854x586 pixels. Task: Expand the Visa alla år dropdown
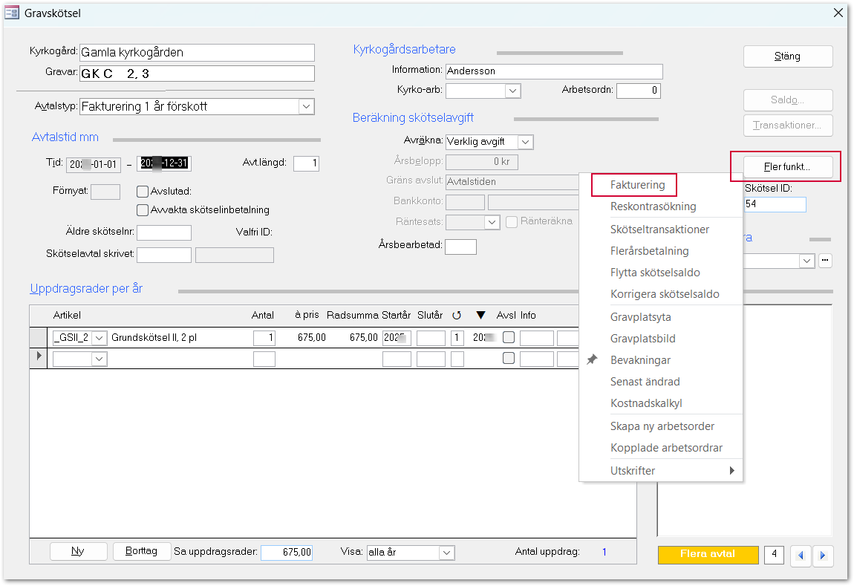pyautogui.click(x=446, y=553)
